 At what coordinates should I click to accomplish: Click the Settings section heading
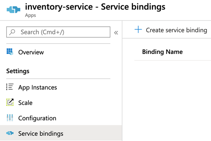pyautogui.click(x=18, y=71)
